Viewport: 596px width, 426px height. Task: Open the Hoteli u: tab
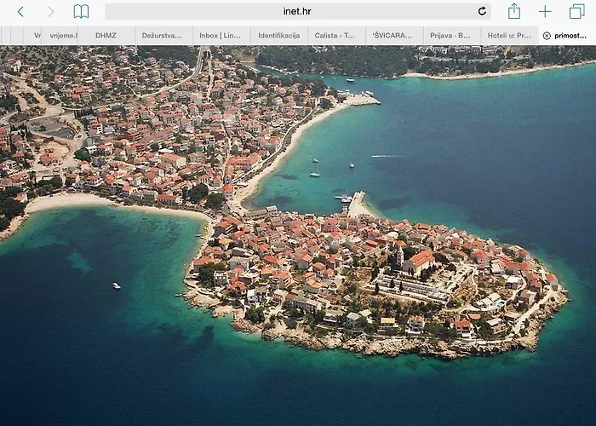click(x=508, y=36)
